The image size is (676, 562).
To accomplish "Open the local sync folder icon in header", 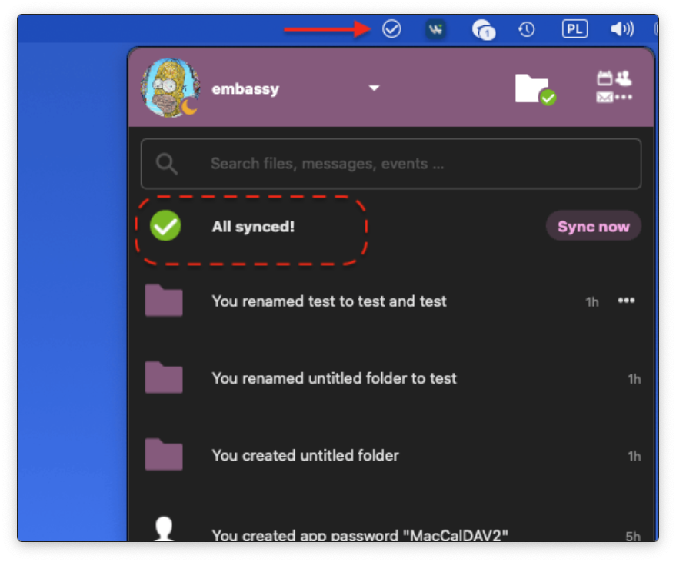I will pyautogui.click(x=534, y=89).
